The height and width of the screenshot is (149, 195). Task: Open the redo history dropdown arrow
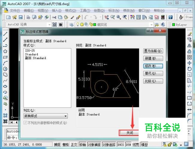click(100, 17)
